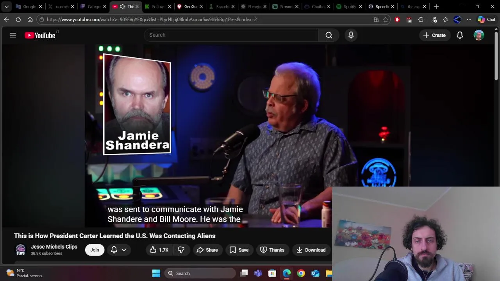
Task: Open Microsoft Store from taskbar
Action: (x=272, y=273)
